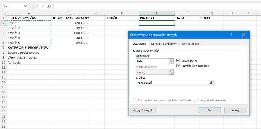Expand the Name Box dropdown arrow

pyautogui.click(x=26, y=6)
